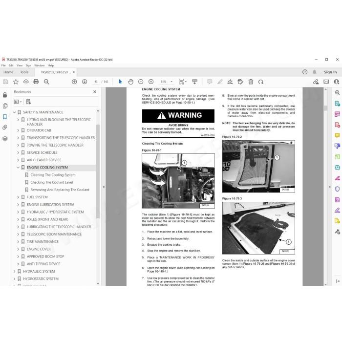This screenshot has height=342, width=342.
Task: Go to previous page arrow icon
Action: [74, 82]
